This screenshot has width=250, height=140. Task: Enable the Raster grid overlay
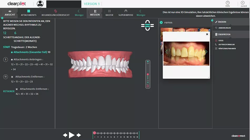[109, 13]
